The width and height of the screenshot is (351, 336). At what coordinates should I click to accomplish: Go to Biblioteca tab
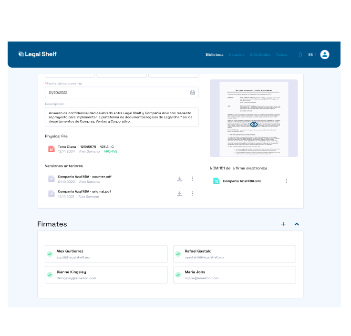[215, 55]
